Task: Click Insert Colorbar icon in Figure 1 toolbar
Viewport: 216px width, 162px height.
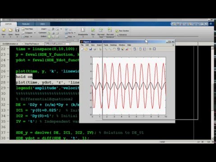Action: point(140,49)
